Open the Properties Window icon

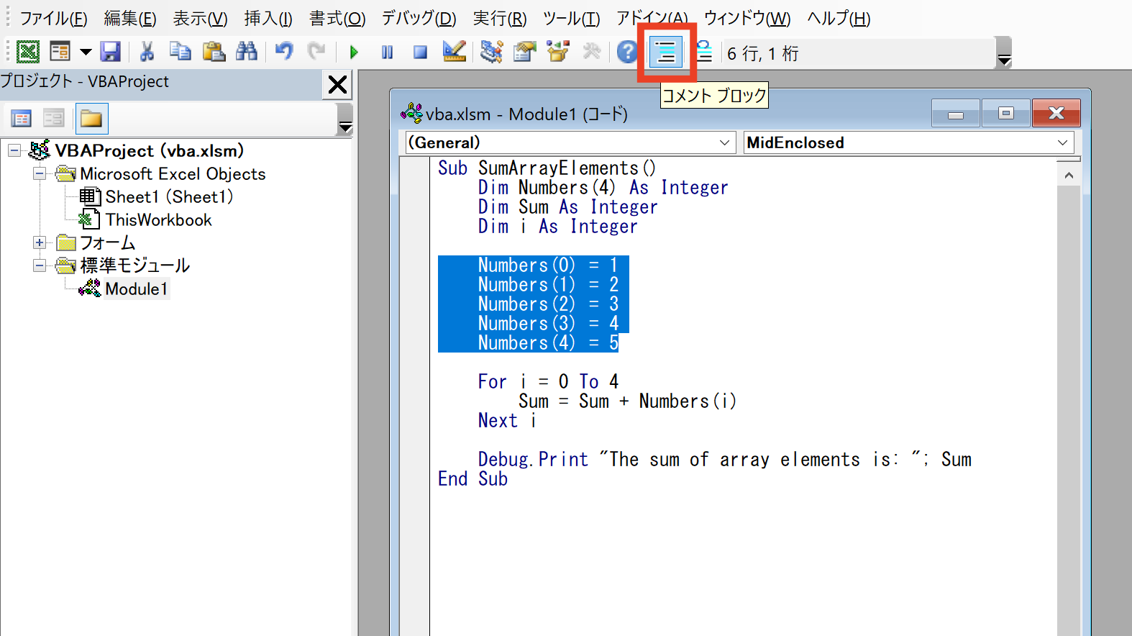pyautogui.click(x=525, y=52)
